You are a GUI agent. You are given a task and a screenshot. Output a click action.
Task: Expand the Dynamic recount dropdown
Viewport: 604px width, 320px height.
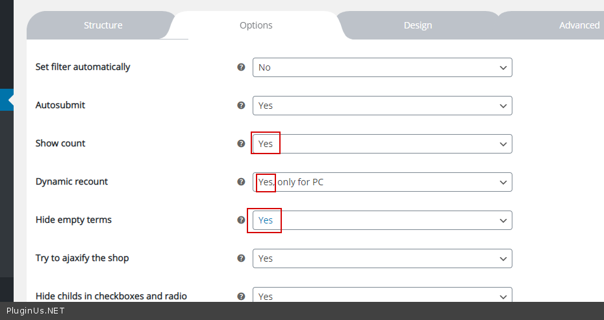(x=382, y=182)
